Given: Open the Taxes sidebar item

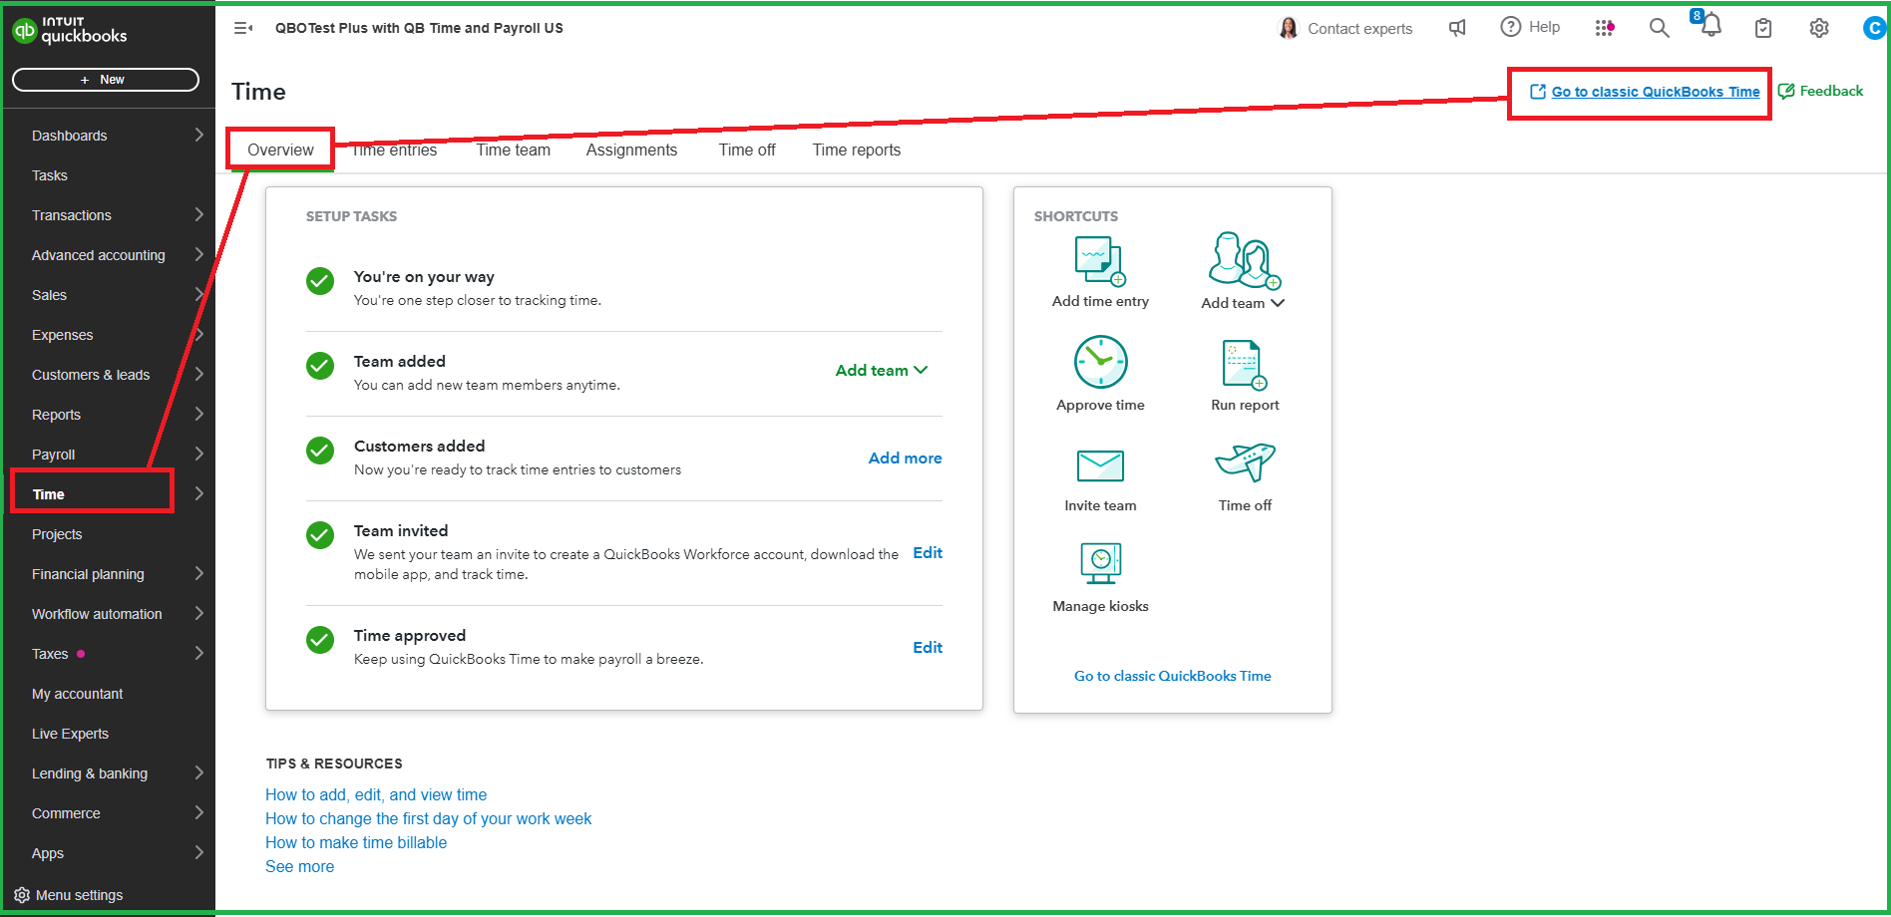Looking at the screenshot, I should 50,654.
